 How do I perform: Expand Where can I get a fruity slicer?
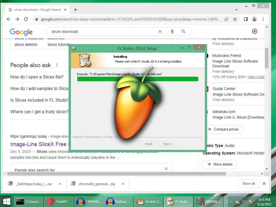click(39, 112)
